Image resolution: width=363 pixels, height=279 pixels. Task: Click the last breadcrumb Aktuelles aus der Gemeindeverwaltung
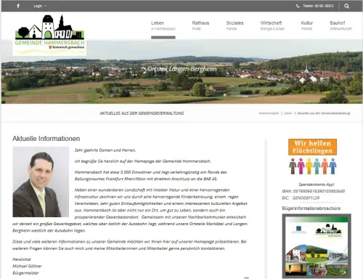coord(323,113)
